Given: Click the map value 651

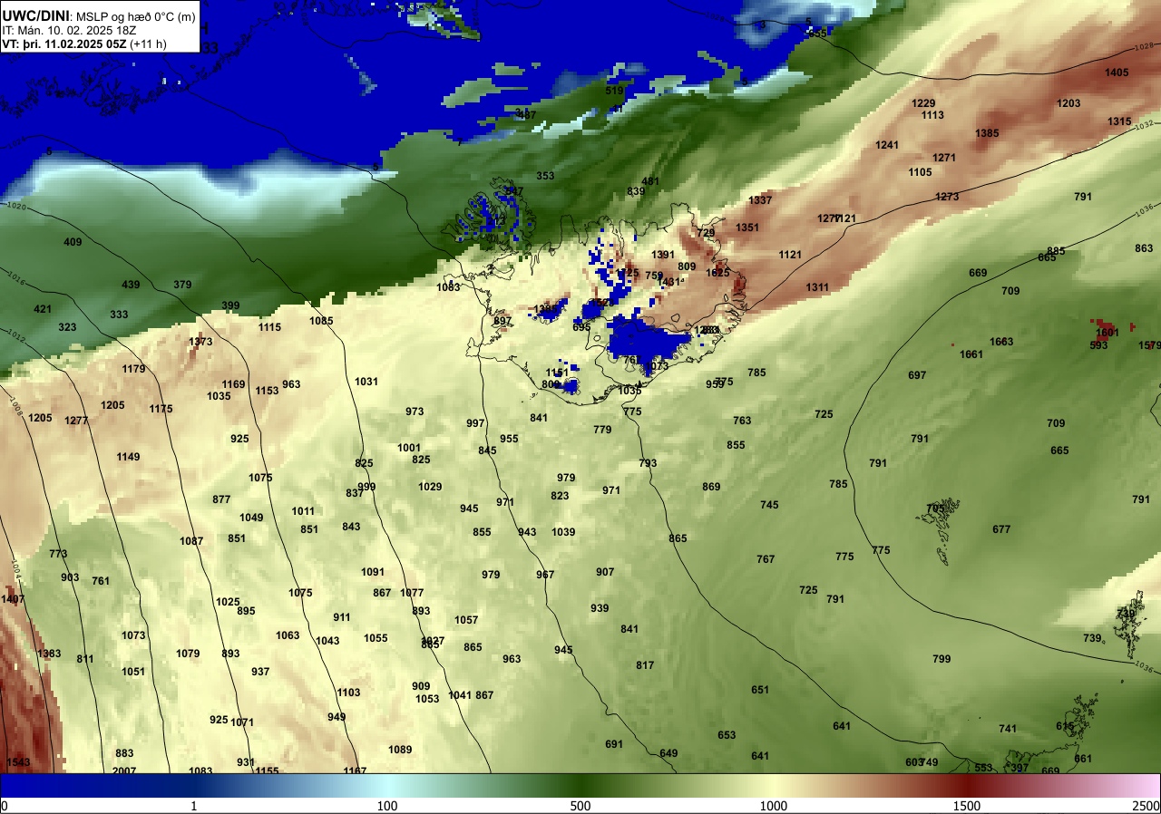Looking at the screenshot, I should 760,690.
